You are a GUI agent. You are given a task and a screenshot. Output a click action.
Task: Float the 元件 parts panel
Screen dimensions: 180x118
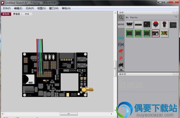click(x=174, y=13)
